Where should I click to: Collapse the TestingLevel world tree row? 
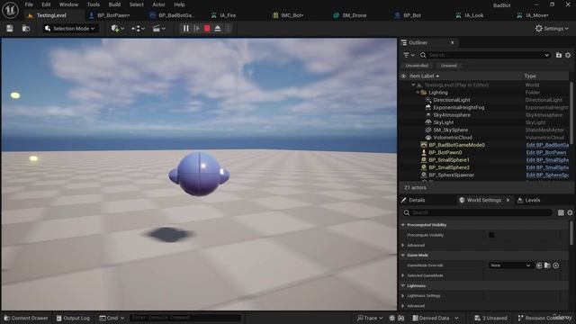(413, 85)
